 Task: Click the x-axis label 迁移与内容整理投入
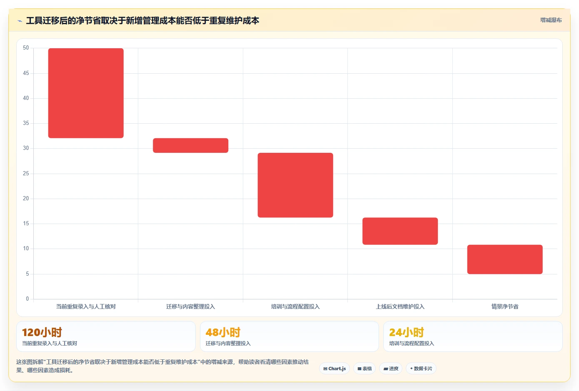pos(191,306)
